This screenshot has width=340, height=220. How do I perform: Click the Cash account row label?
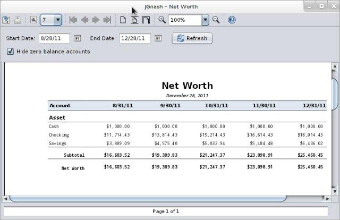click(x=54, y=126)
